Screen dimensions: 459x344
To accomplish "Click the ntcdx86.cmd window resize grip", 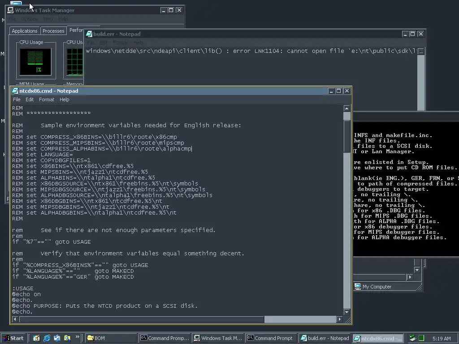I will click(347, 320).
